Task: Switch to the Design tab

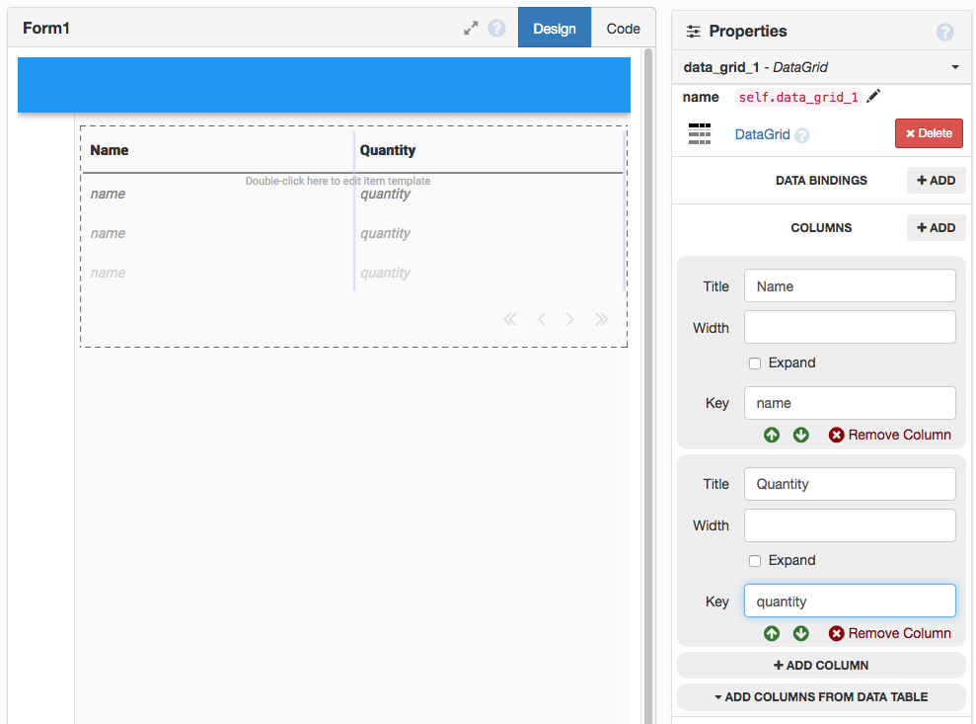Action: click(x=554, y=29)
